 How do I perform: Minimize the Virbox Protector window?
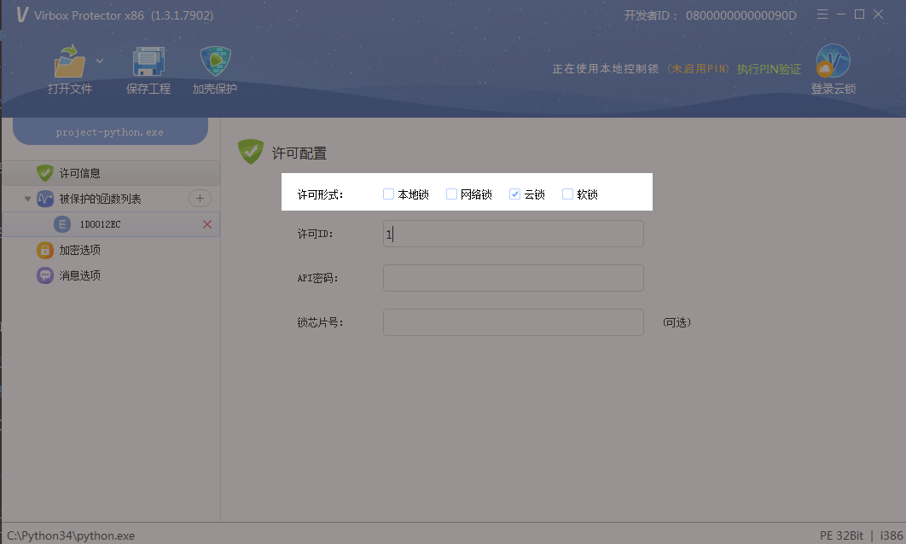point(841,14)
